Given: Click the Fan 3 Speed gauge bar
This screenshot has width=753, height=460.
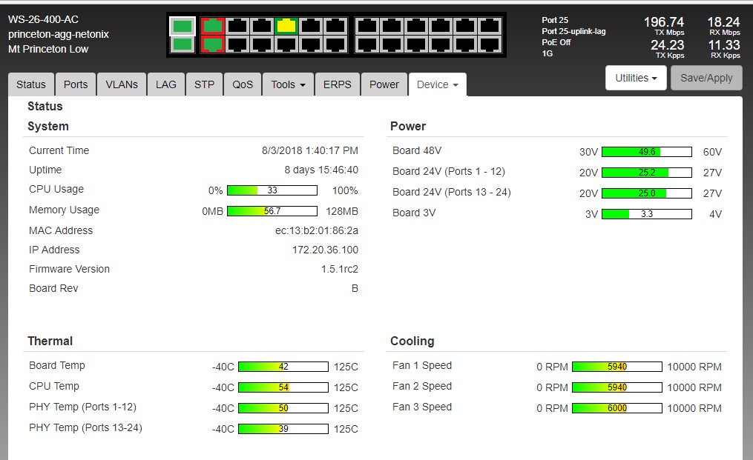Looking at the screenshot, I should coord(616,408).
